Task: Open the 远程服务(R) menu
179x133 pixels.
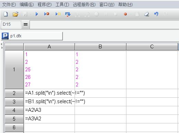Action: tap(84, 4)
